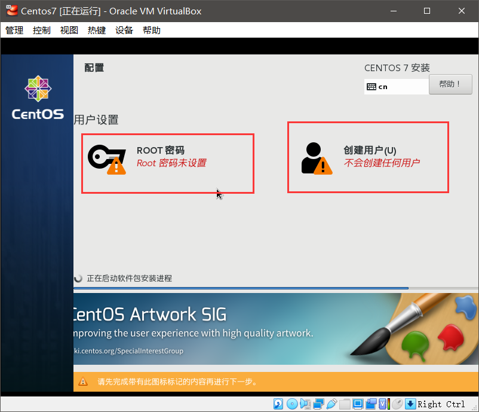Click the optical drive status icon

pos(291,404)
